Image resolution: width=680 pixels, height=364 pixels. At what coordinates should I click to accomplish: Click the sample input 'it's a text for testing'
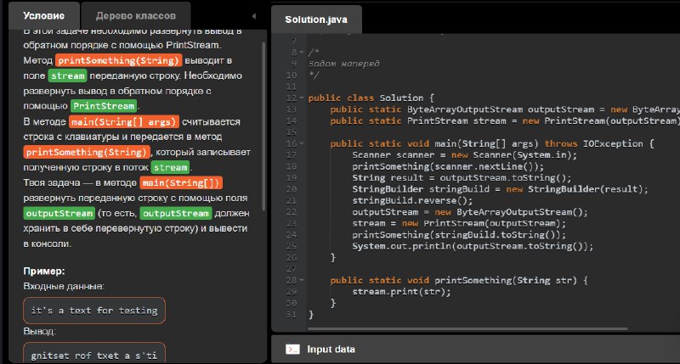(94, 311)
